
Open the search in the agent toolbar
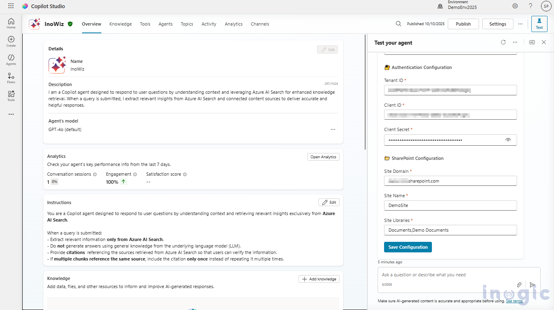pos(398,24)
